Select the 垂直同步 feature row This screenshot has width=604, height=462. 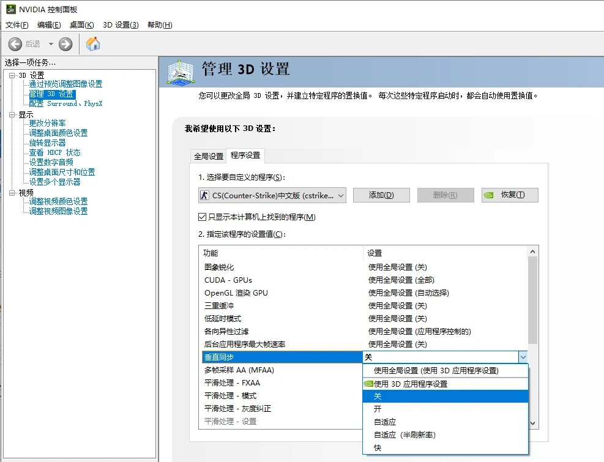[282, 357]
